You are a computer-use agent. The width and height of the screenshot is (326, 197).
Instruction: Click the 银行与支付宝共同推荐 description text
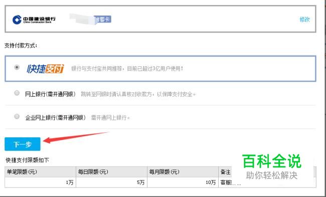tap(127, 69)
